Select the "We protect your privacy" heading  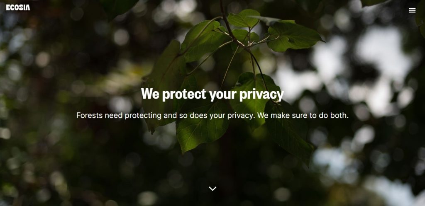coord(212,94)
